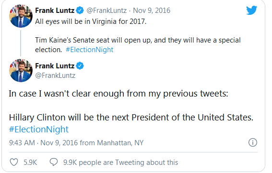The width and height of the screenshot is (272, 173).
Task: Open #ElectionNight hashtag in the main tweet
Action: 39,130
